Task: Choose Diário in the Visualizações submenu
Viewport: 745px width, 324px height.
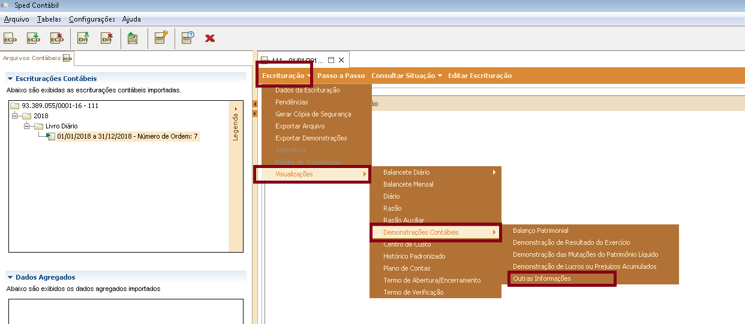Action: coord(435,196)
